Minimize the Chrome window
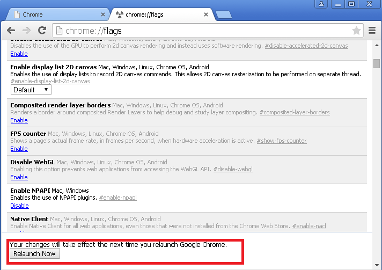This screenshot has width=382, height=270. coord(338,4)
